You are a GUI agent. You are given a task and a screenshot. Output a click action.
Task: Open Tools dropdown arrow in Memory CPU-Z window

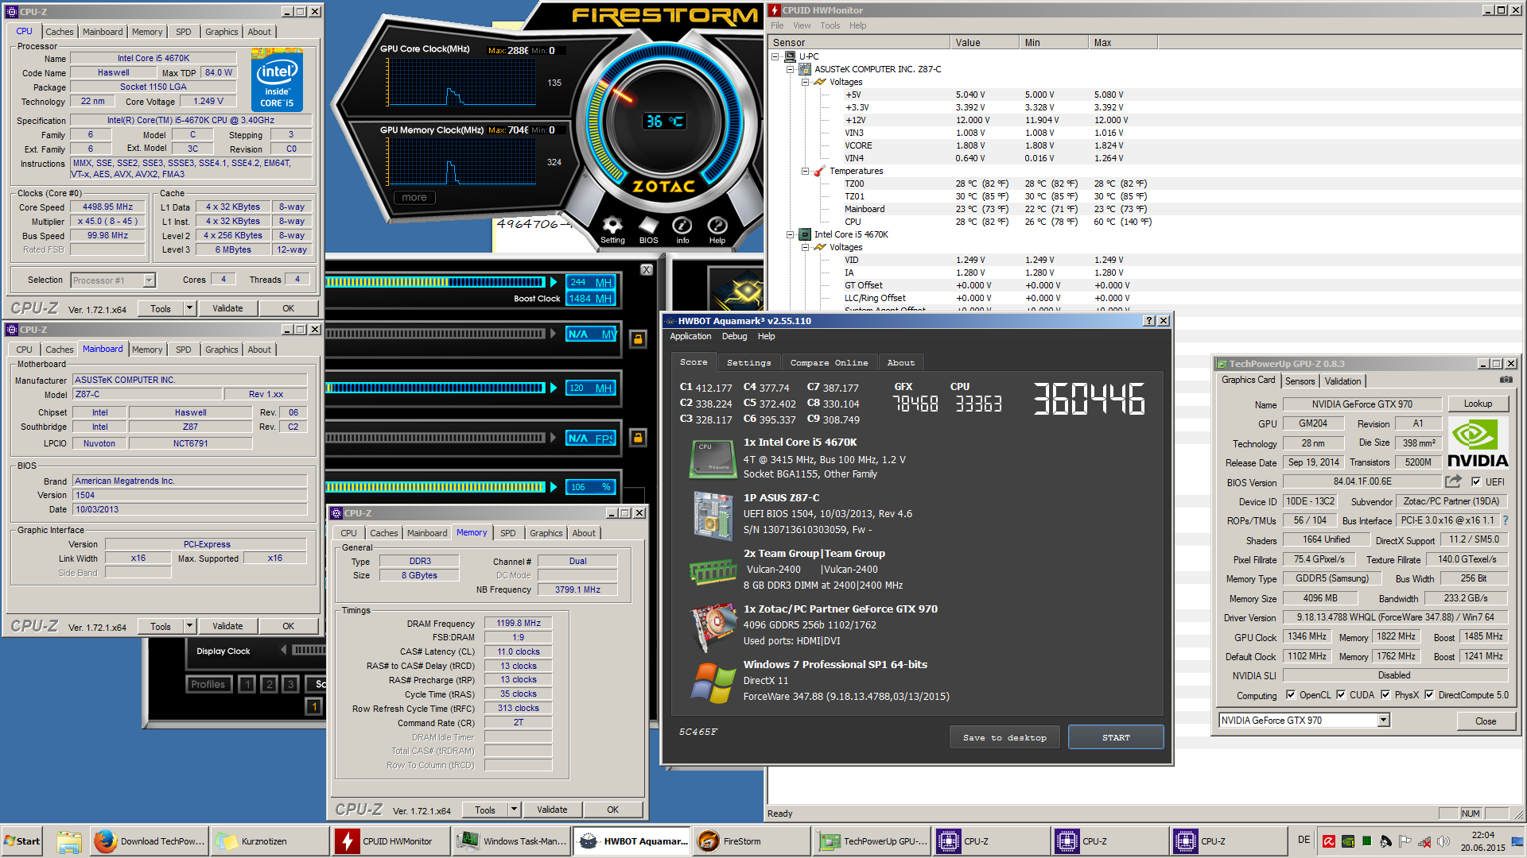click(x=514, y=810)
